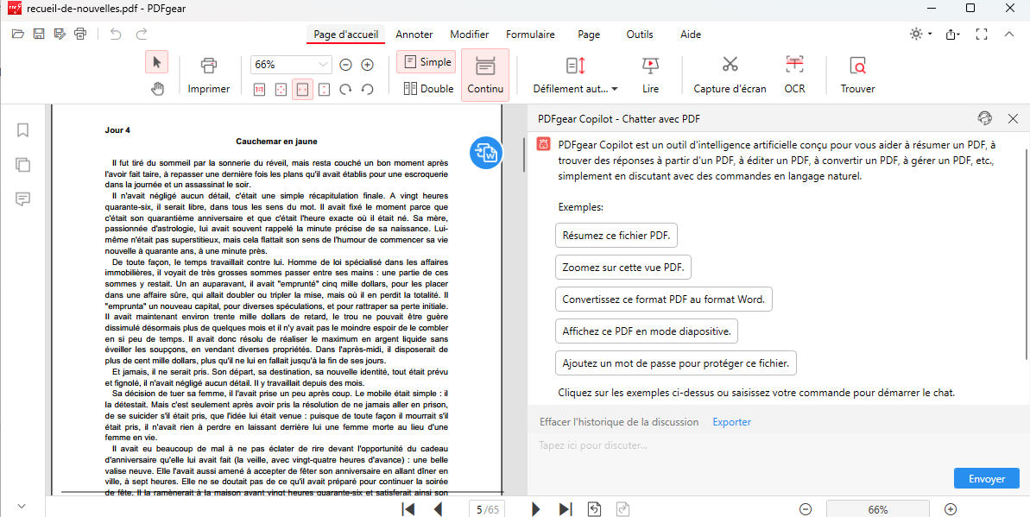The image size is (1030, 517).
Task: Switch page view to Double mode
Action: (x=427, y=87)
